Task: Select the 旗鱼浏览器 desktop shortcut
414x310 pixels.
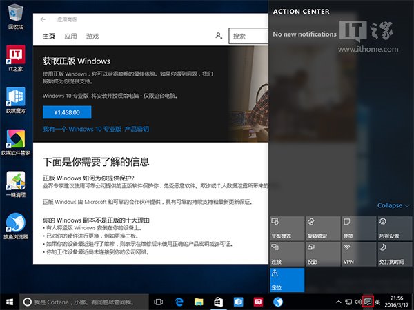Action: (16, 226)
